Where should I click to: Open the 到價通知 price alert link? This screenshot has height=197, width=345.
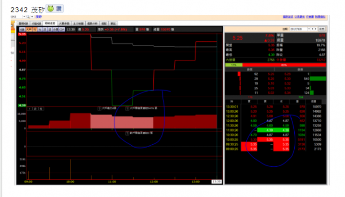click(320, 17)
